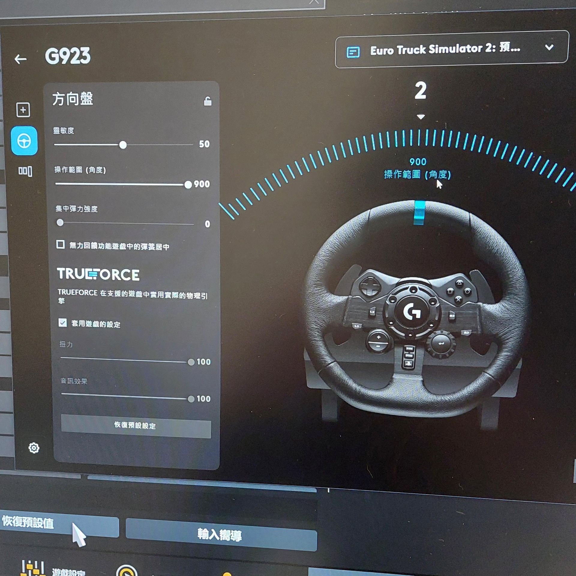Screen dimensions: 576x576
Task: Click 輸入嚮導 button in background window
Action: [221, 535]
